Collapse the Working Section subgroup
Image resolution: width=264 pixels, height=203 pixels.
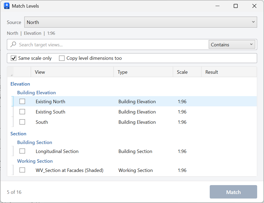(35, 161)
